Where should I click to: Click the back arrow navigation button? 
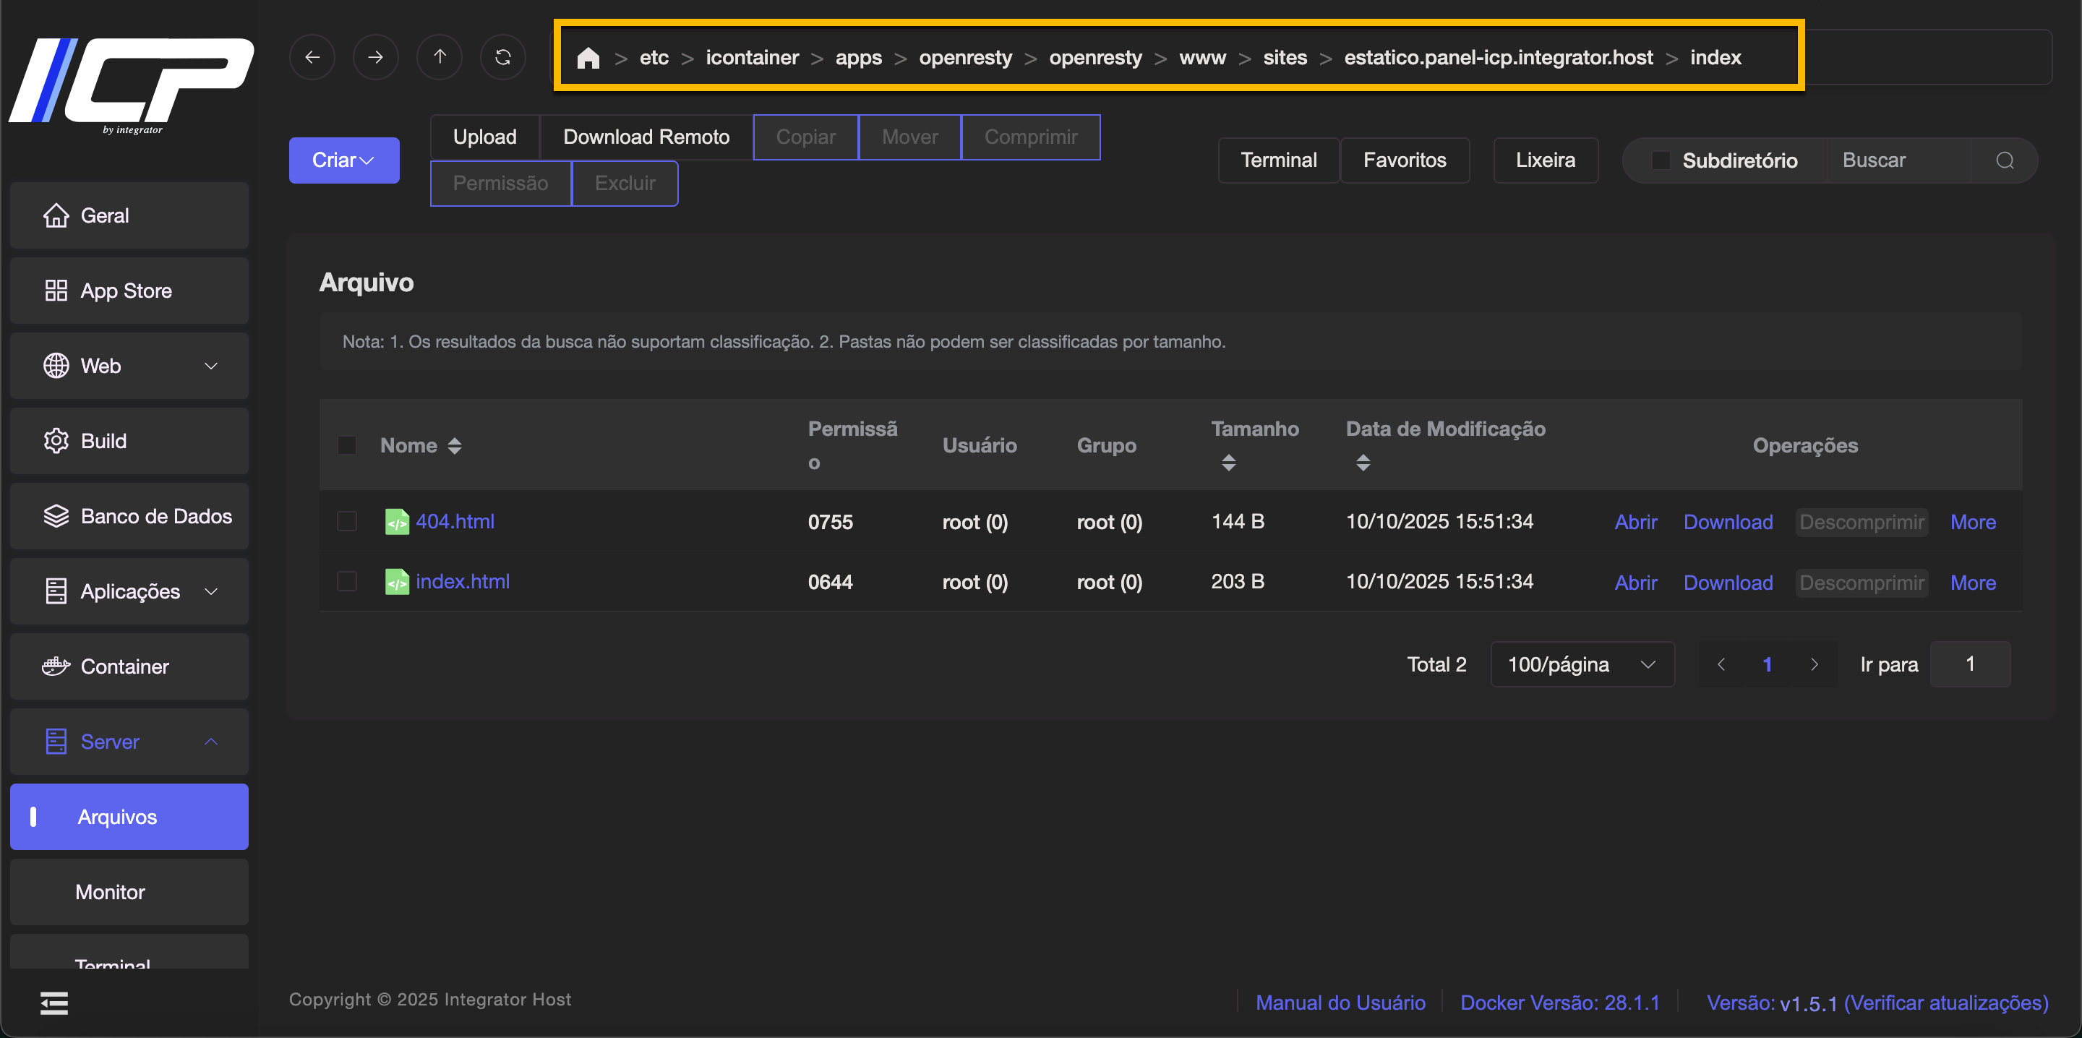coord(312,57)
